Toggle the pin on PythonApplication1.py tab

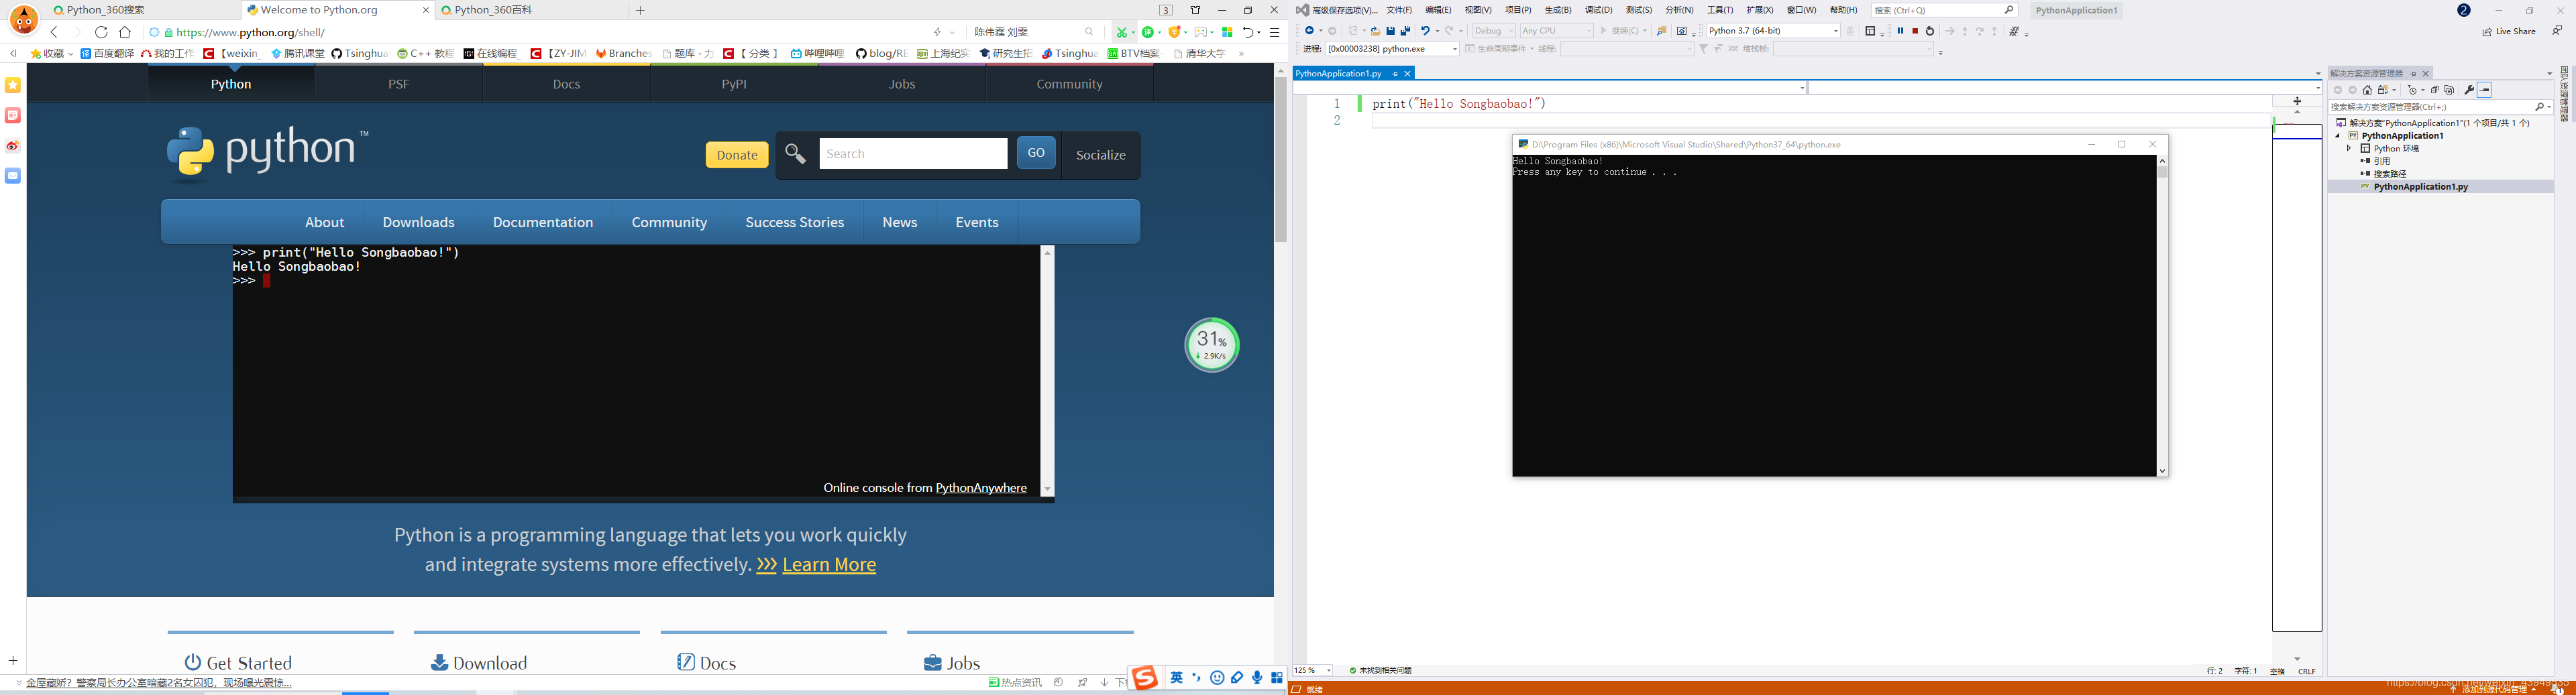(1394, 74)
